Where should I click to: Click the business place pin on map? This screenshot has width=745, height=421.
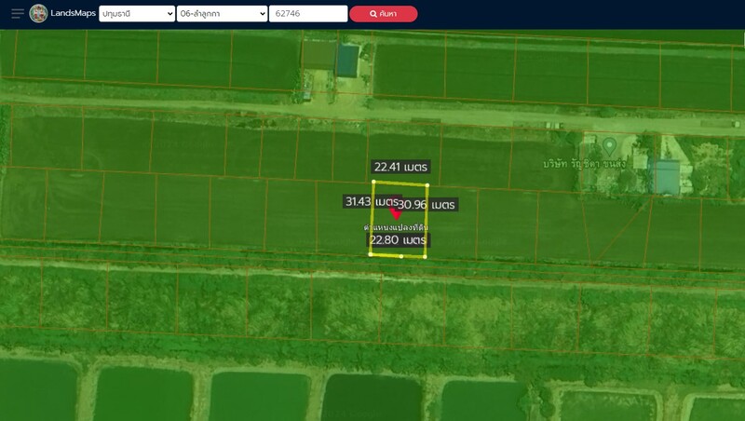tap(609, 146)
